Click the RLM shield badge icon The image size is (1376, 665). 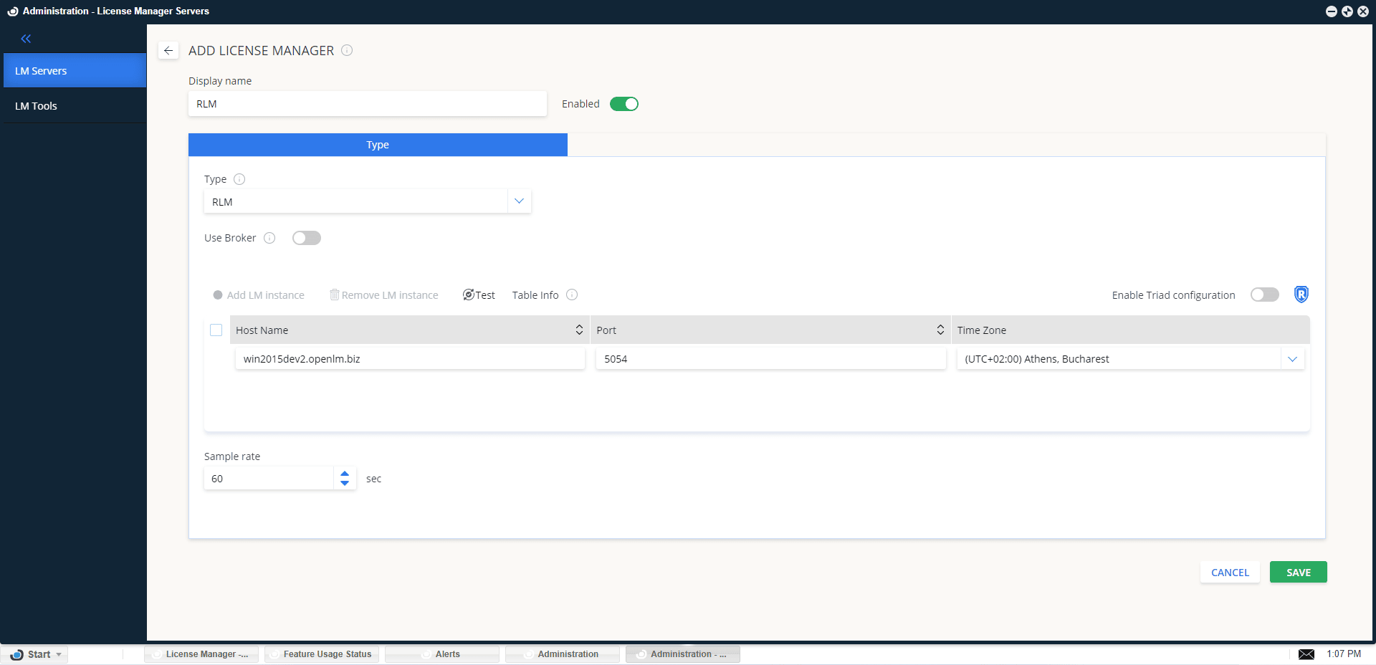pyautogui.click(x=1301, y=294)
